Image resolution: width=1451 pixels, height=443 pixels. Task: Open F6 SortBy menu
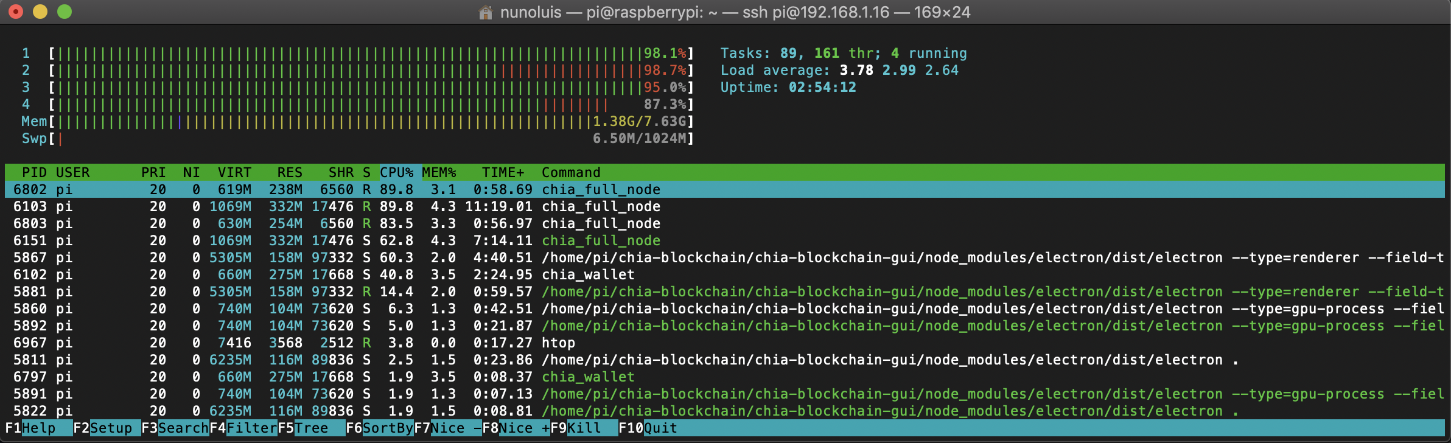click(380, 428)
